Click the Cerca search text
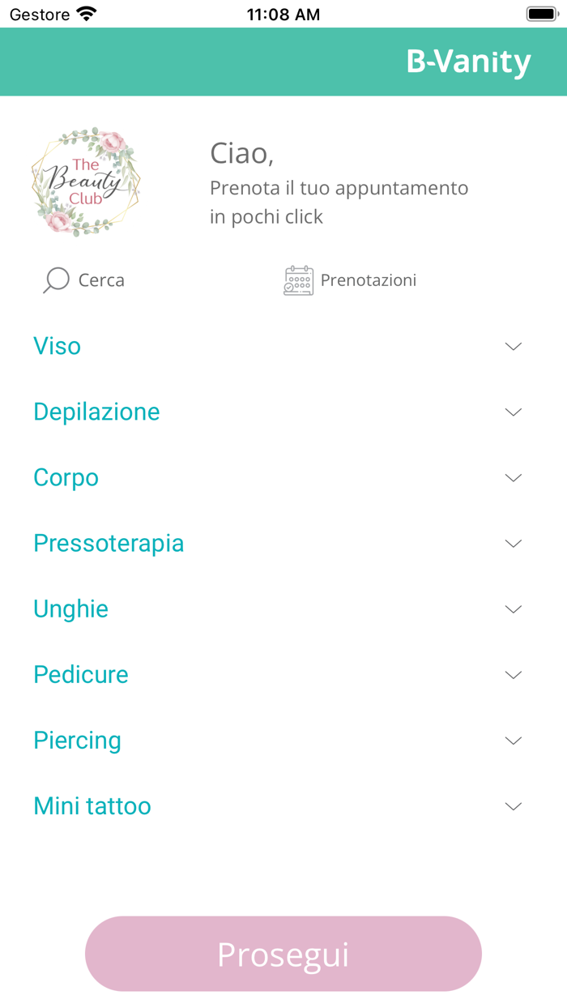This screenshot has height=1008, width=567. pos(101,280)
